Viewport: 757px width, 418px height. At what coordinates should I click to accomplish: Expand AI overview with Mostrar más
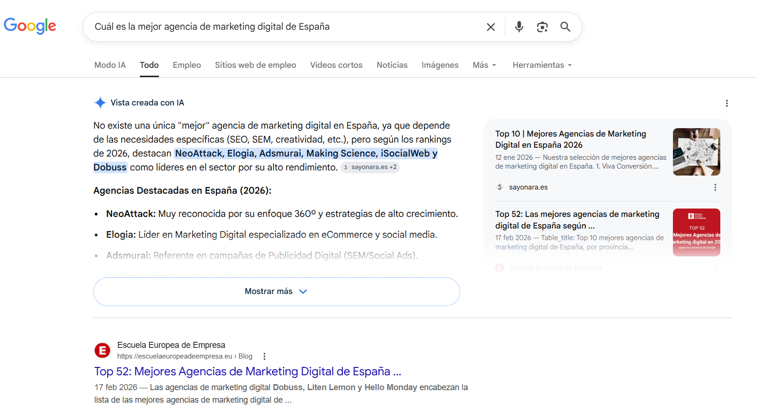tap(276, 292)
